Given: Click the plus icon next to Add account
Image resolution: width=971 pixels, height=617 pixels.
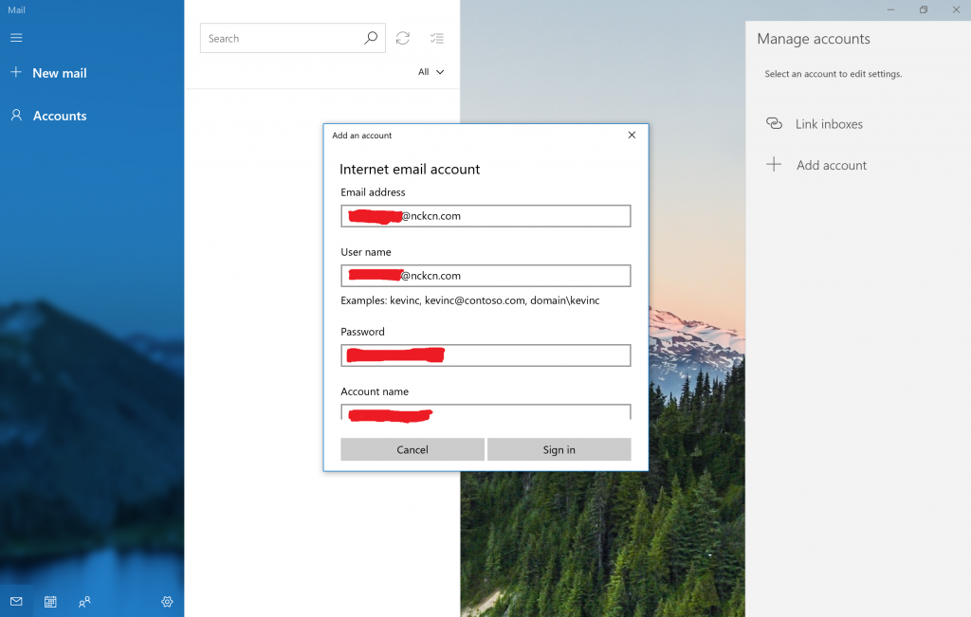Looking at the screenshot, I should pos(775,164).
